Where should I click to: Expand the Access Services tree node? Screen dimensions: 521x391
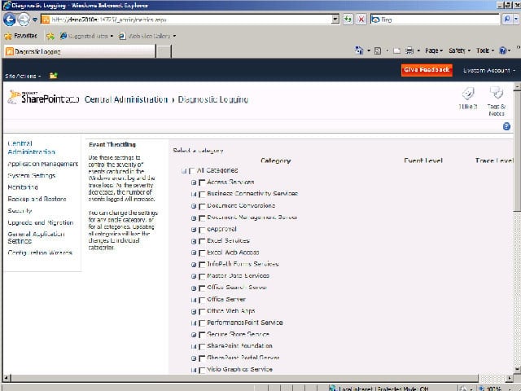[194, 182]
